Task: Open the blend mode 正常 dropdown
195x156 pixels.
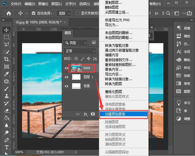Action: tap(80, 51)
